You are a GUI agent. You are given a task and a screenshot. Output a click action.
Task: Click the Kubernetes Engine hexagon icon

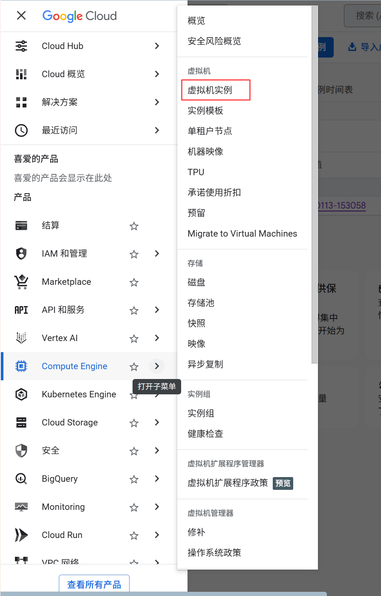coord(21,394)
